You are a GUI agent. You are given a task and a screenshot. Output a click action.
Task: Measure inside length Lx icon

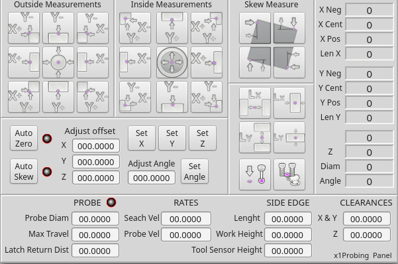tap(255, 103)
